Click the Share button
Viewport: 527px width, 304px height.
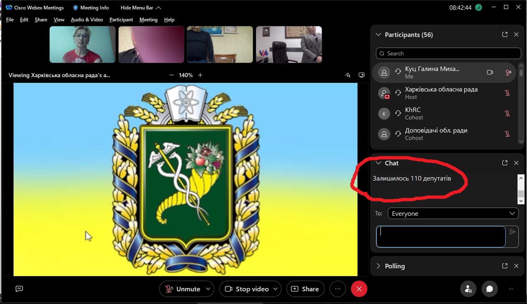pos(305,289)
